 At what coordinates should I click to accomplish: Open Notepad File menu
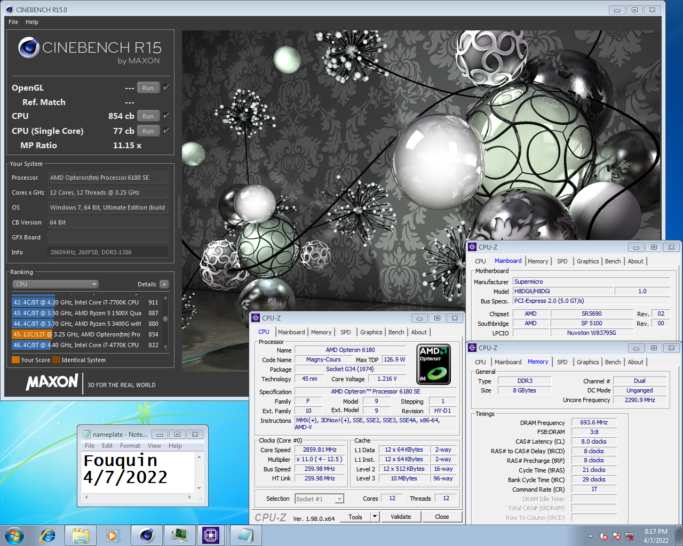pyautogui.click(x=90, y=446)
